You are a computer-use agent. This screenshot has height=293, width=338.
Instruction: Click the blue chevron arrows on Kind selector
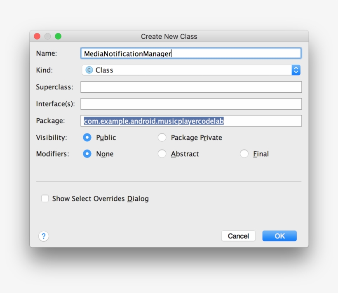[296, 70]
